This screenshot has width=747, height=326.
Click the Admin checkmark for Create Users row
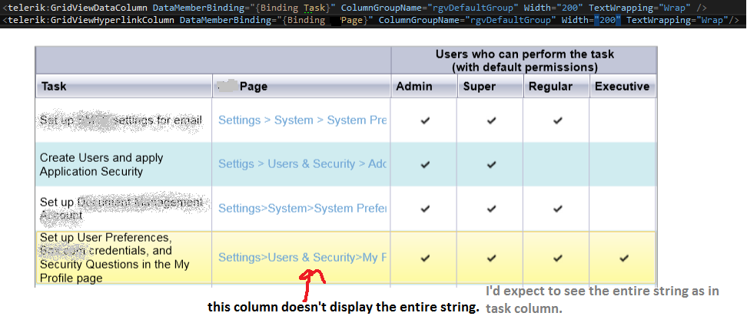(424, 164)
